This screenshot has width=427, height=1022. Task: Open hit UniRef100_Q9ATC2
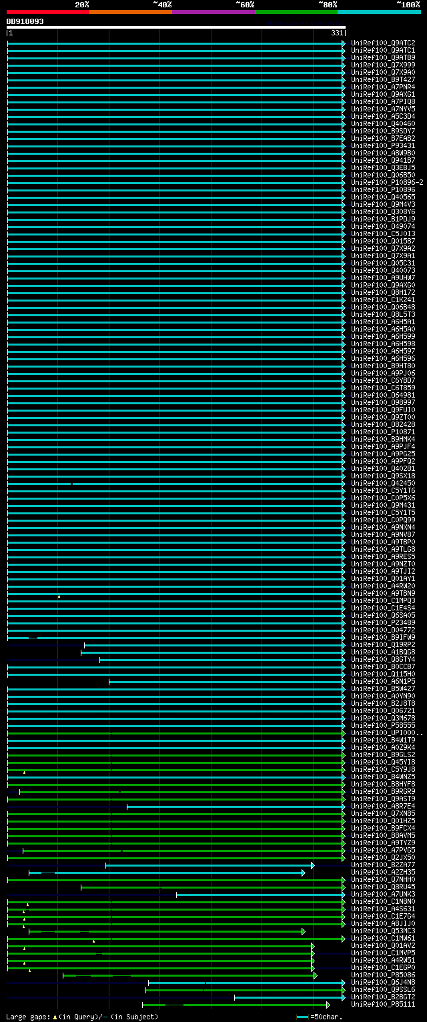[383, 43]
